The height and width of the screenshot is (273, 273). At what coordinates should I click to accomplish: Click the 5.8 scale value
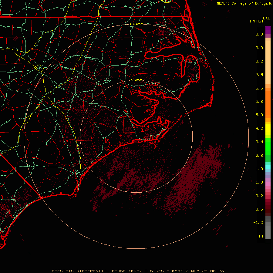click(259, 102)
